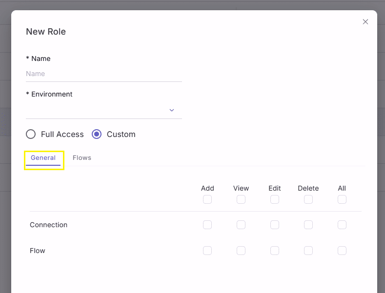385x293 pixels.
Task: Check the header All checkbox
Action: pos(342,199)
